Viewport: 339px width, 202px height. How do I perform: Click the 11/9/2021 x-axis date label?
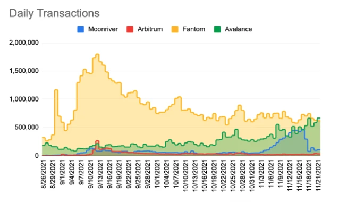[x=280, y=174]
